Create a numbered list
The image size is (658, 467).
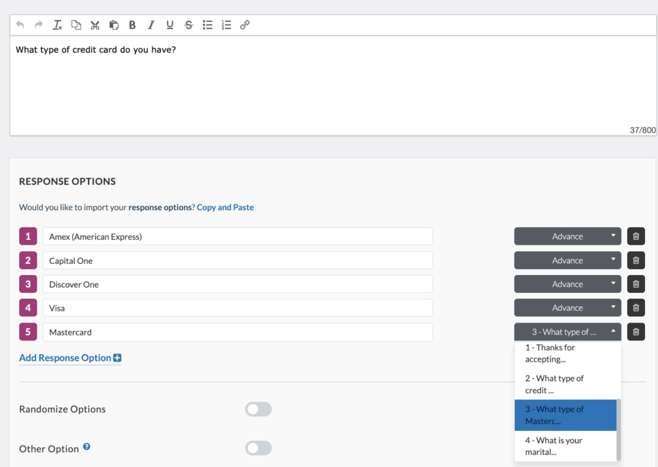(x=225, y=24)
